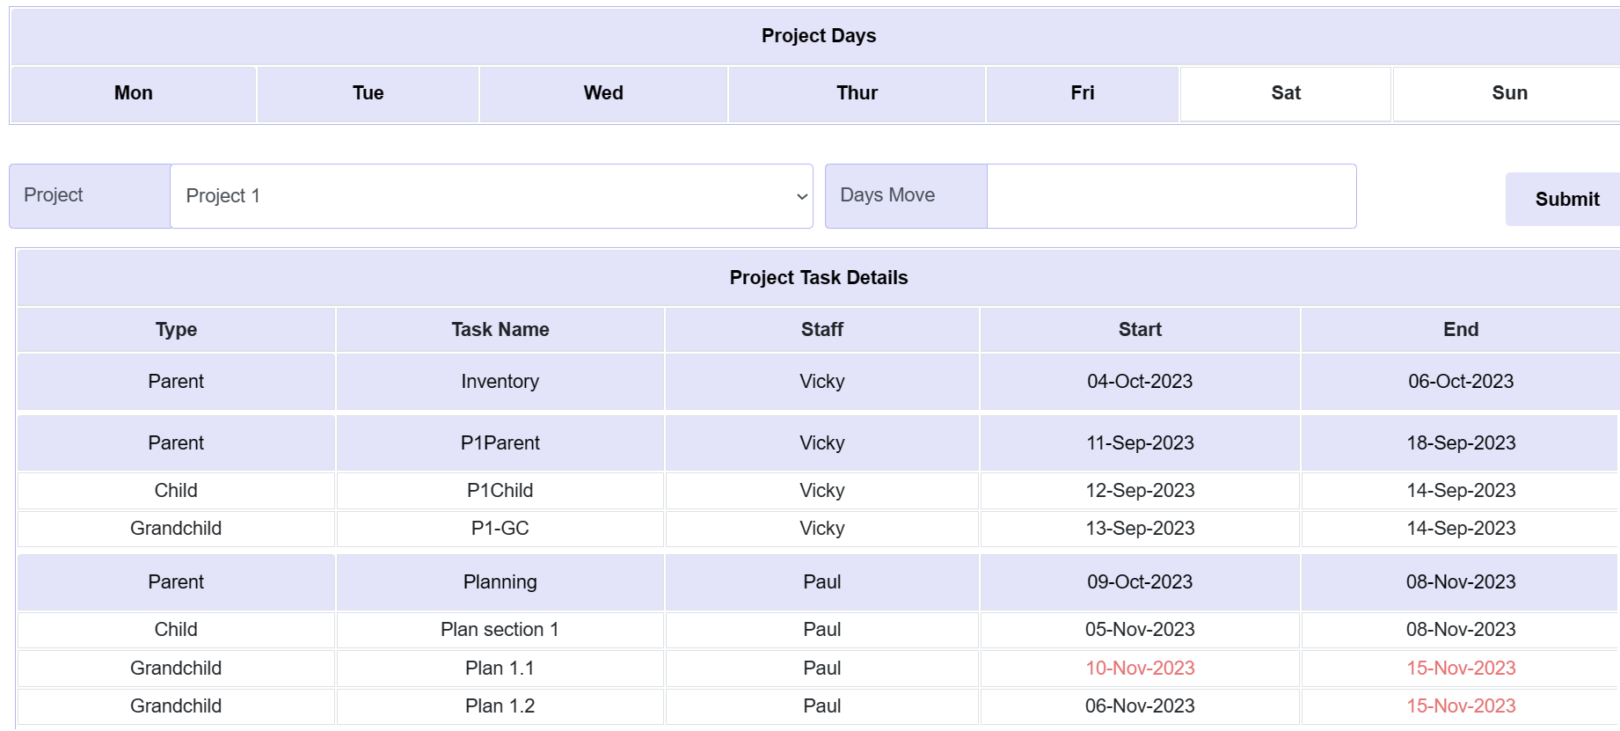
Task: Select the P1Parent task row
Action: coord(500,442)
